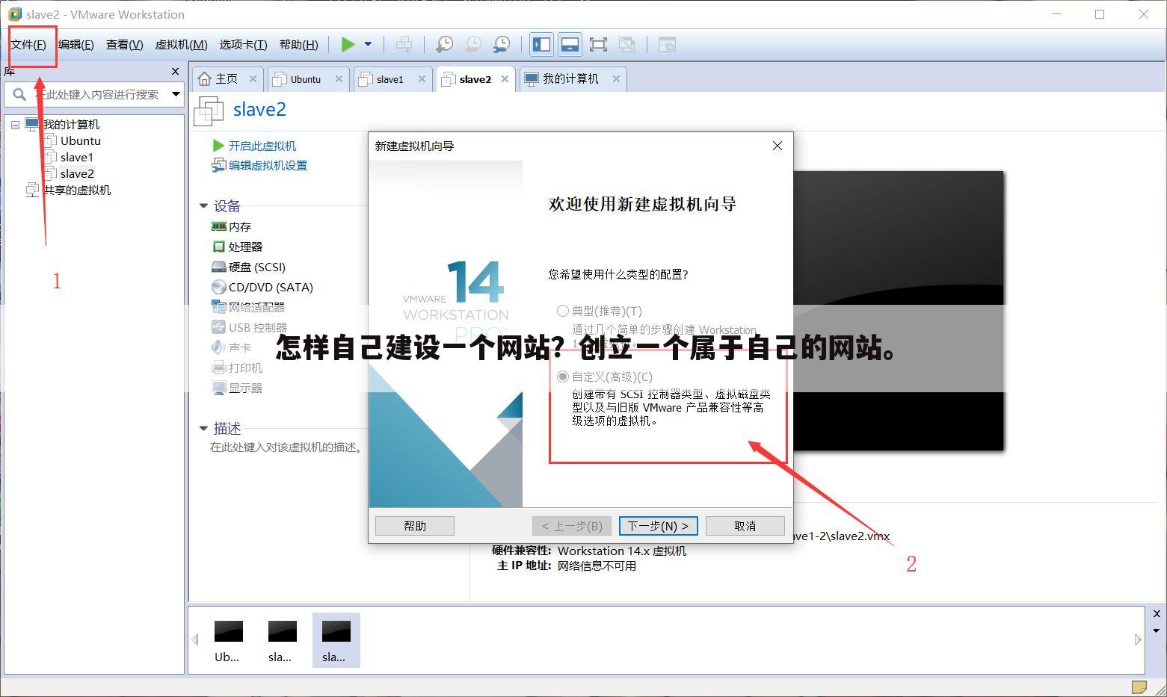Image resolution: width=1167 pixels, height=697 pixels.
Task: Click the snapshot manager toolbar icon
Action: [501, 44]
